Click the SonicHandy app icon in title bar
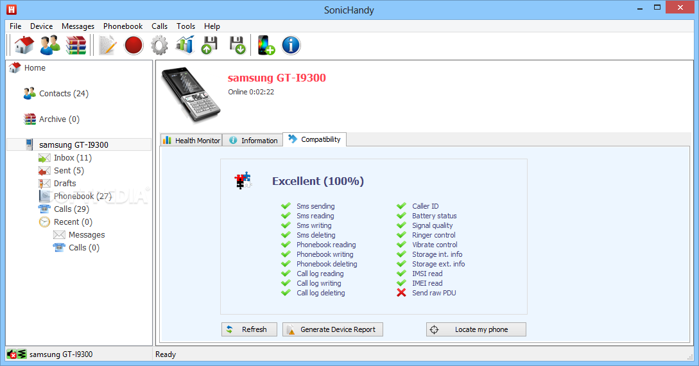Image resolution: width=699 pixels, height=366 pixels. [x=12, y=10]
